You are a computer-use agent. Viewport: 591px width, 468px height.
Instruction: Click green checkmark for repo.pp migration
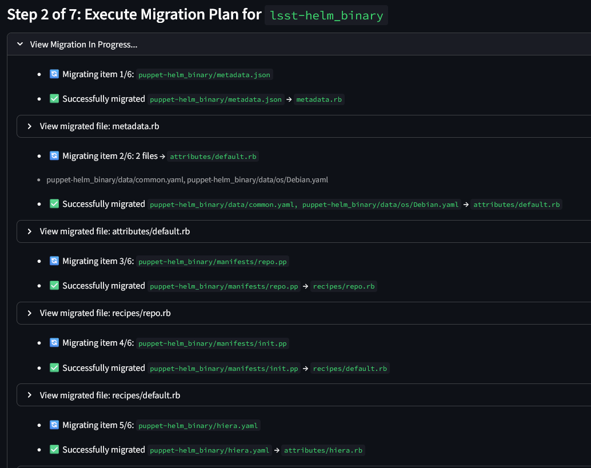(54, 286)
